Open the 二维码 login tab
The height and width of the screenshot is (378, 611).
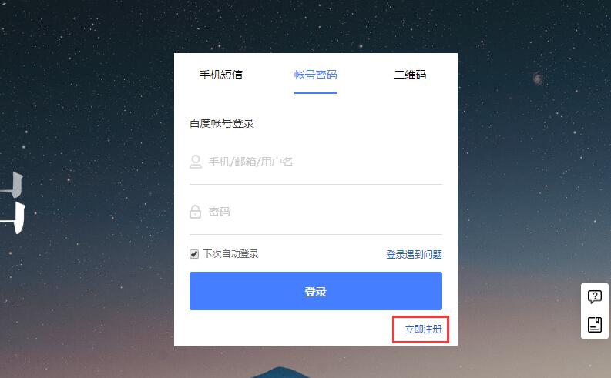tap(410, 75)
